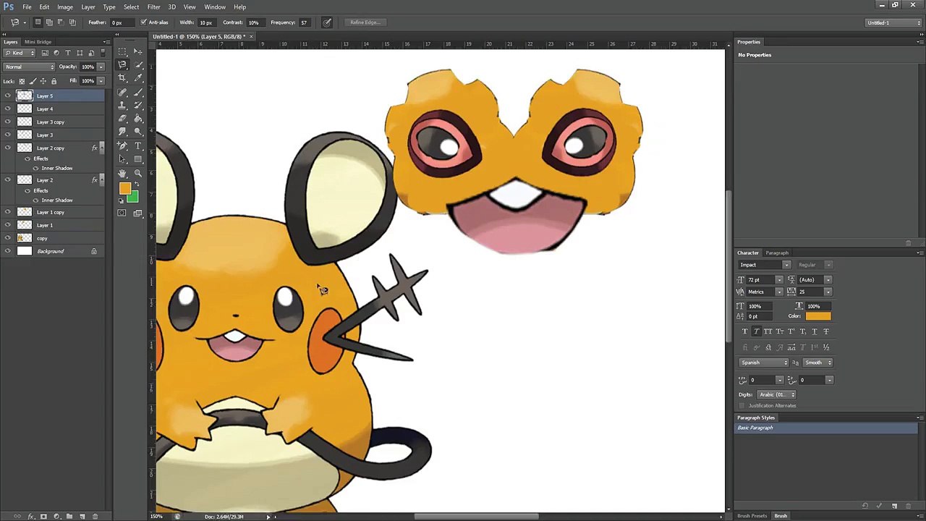Screen dimensions: 926x521
Task: Toggle Layer 2 Inner Shadow effect visibility
Action: [36, 200]
